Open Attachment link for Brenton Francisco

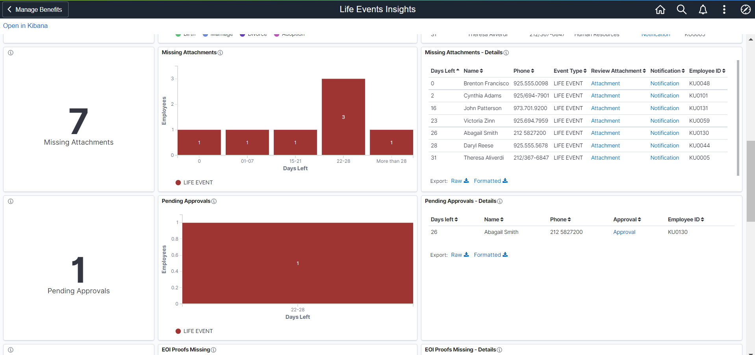pyautogui.click(x=605, y=83)
